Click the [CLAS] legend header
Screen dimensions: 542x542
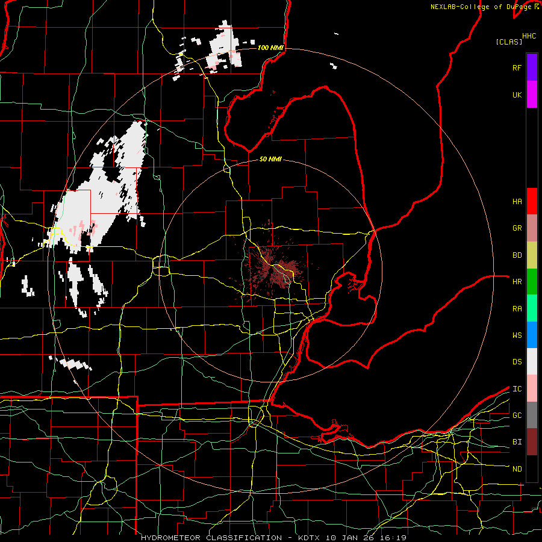point(509,42)
